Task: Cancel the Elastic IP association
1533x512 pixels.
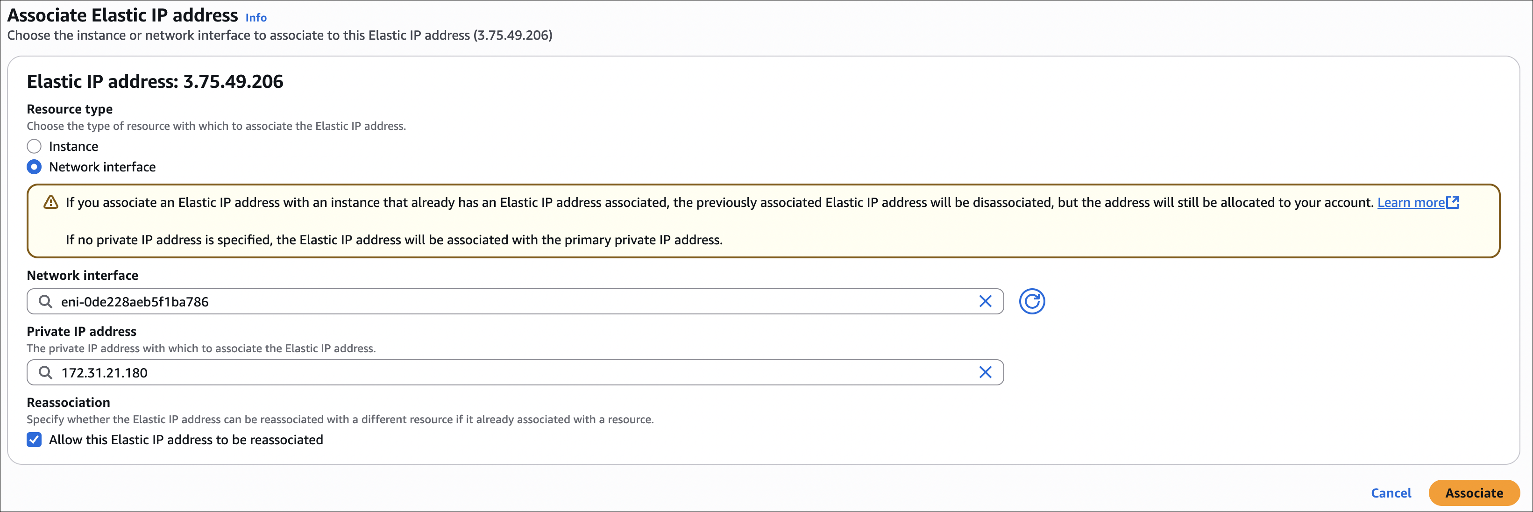Action: click(1390, 493)
